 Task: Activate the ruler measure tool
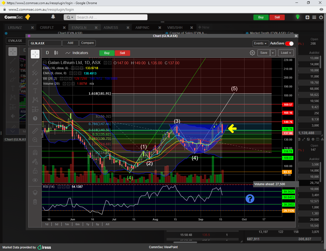35,131
